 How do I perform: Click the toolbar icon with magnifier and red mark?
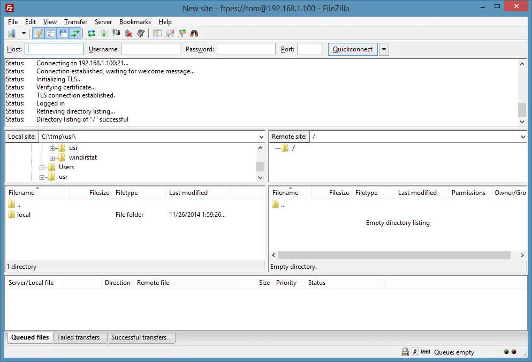pyautogui.click(x=170, y=33)
